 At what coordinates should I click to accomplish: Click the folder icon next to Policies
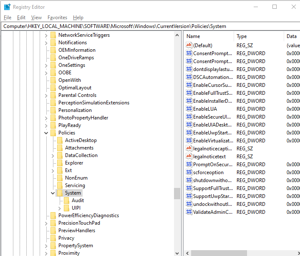click(x=53, y=133)
